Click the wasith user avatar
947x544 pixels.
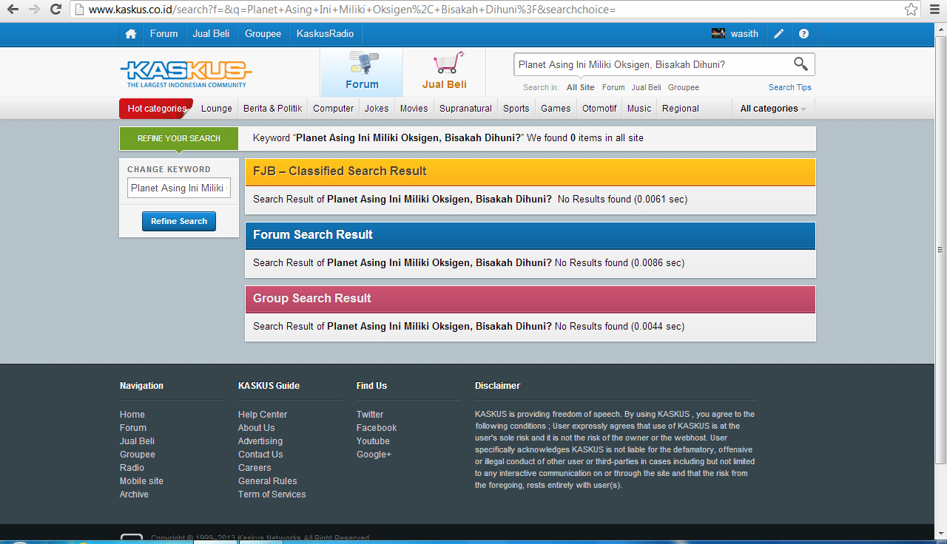tap(718, 33)
